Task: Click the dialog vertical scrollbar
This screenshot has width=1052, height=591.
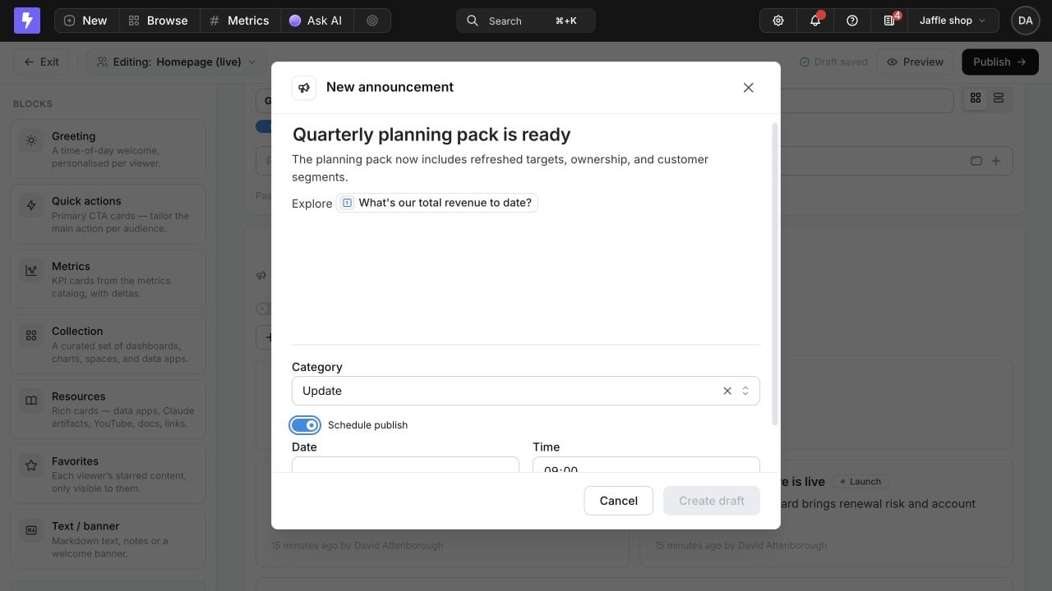Action: tap(775, 274)
